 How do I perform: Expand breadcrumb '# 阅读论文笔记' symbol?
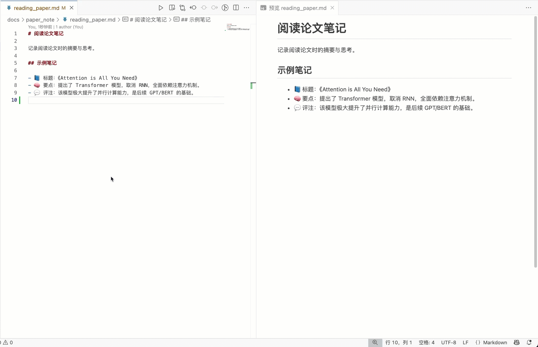pyautogui.click(x=144, y=20)
